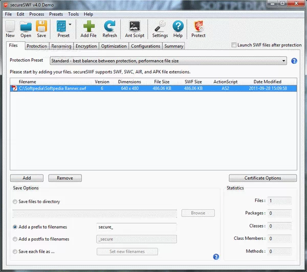Click the Remove button
307x272 pixels.
pyautogui.click(x=65, y=178)
